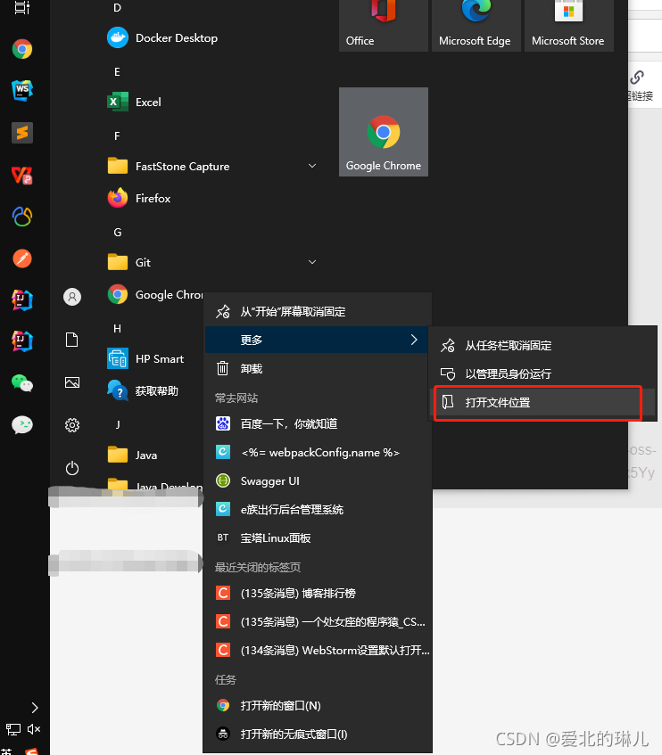
Task: Jump to letter G section
Action: [x=117, y=232]
